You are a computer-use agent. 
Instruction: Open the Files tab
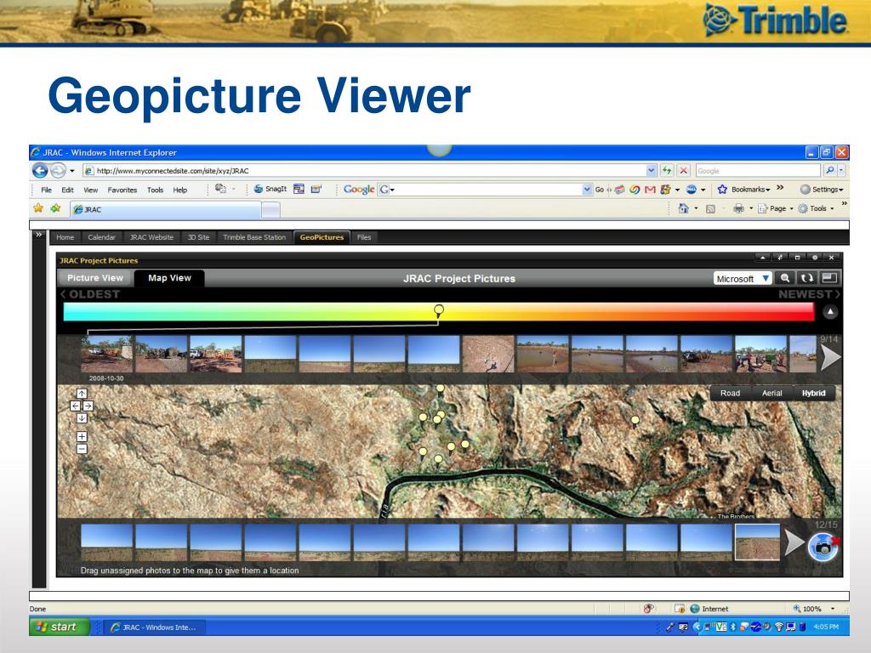(x=364, y=237)
